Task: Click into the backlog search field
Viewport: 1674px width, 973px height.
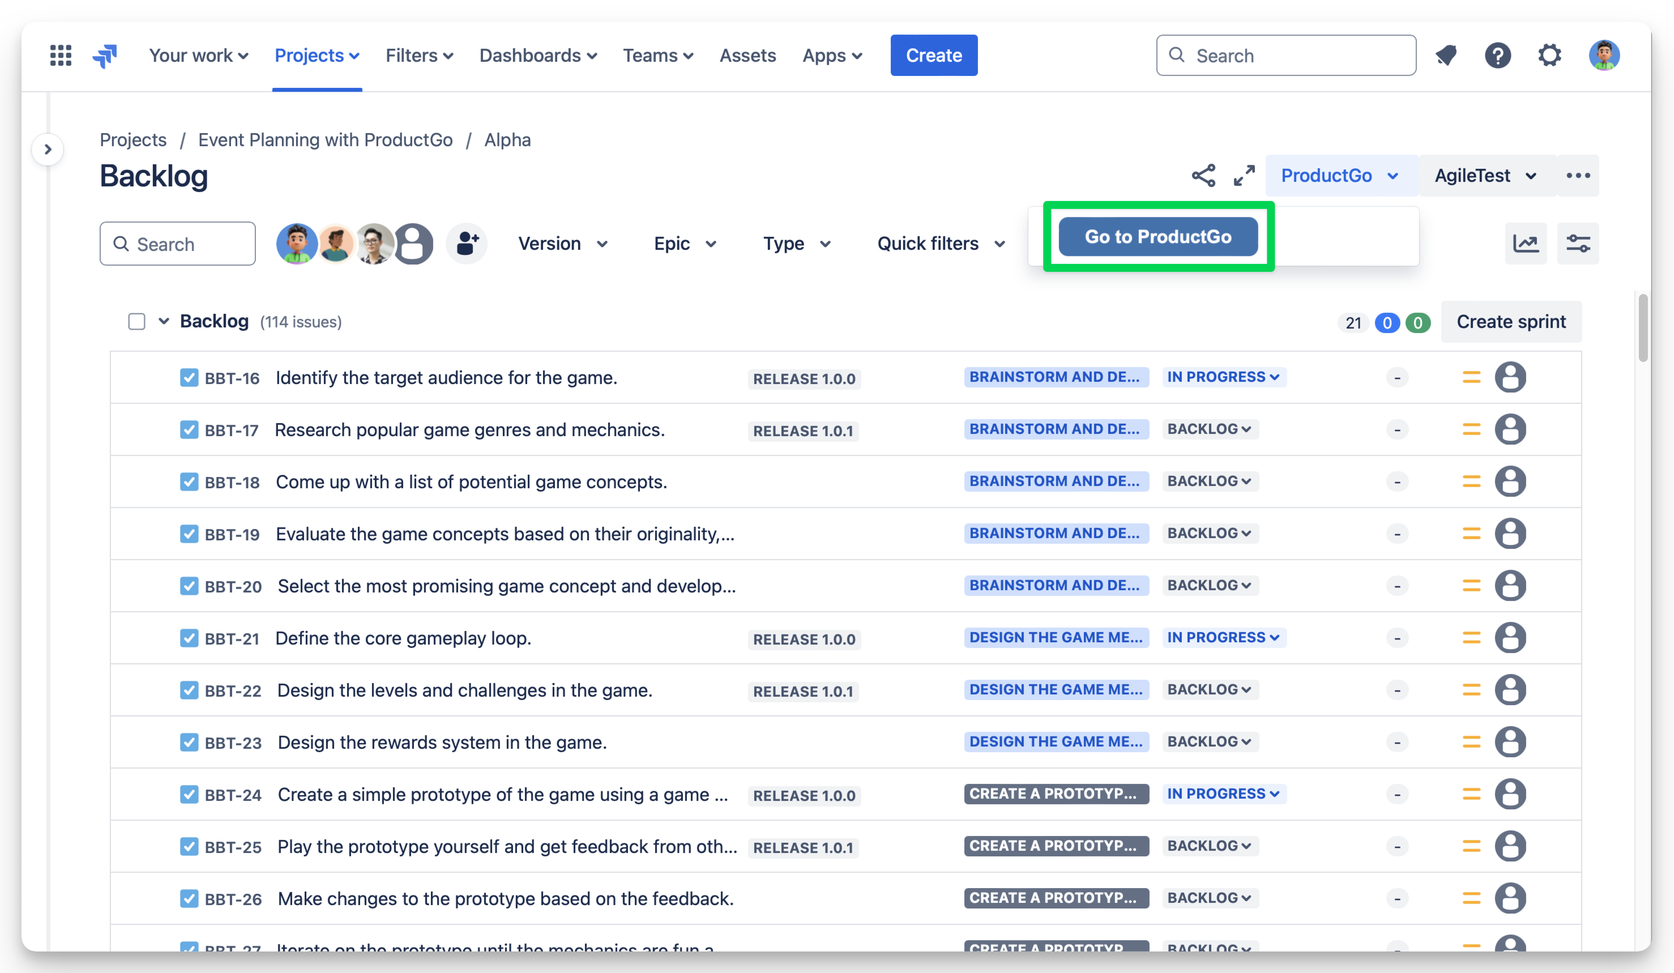Action: pos(177,243)
